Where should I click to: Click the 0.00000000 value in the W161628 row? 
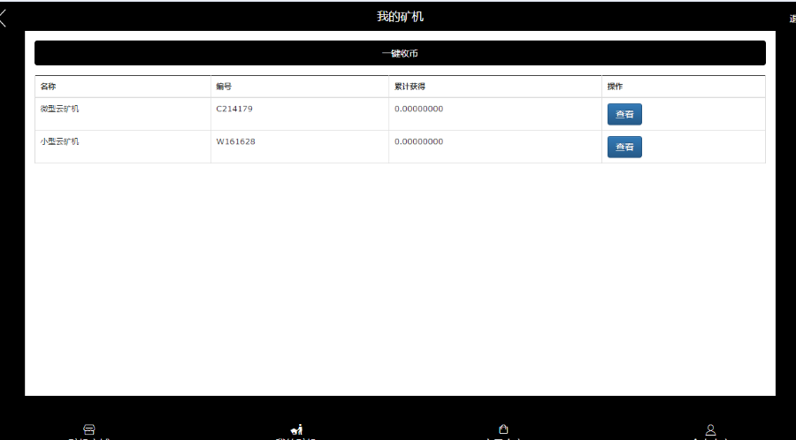419,141
